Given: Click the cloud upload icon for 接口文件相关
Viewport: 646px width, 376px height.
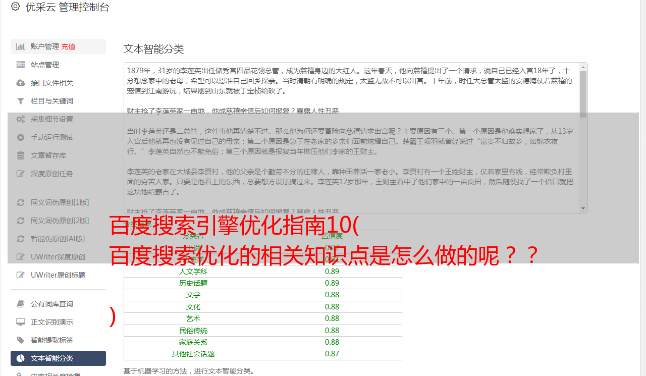Looking at the screenshot, I should coord(21,83).
